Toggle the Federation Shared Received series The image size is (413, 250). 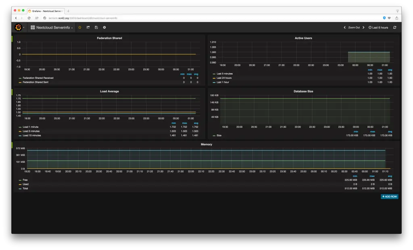38,78
